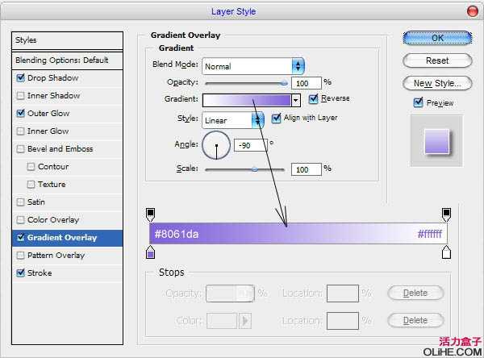Click the OK button

[x=437, y=38]
